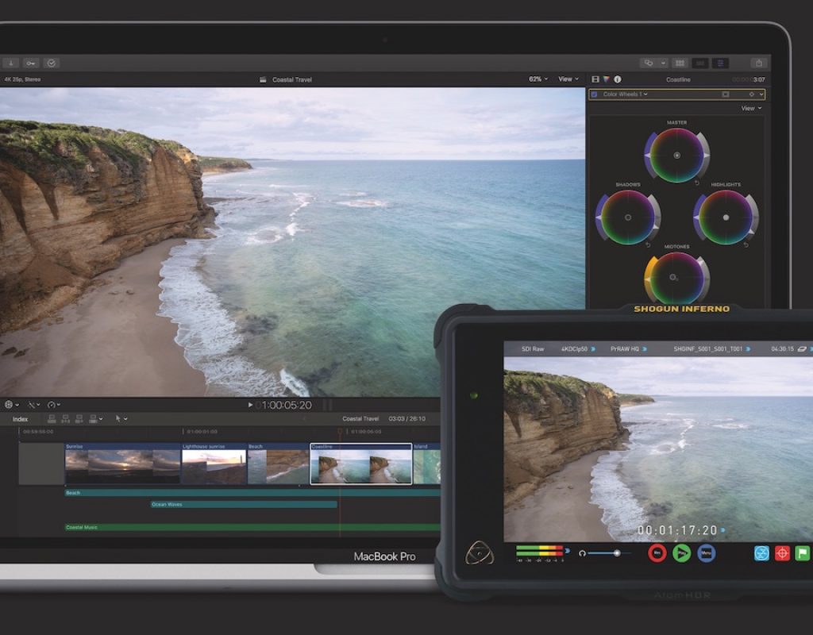Tap 4KDCIp50 format on Shogun Inferno
The image size is (813, 635).
pos(578,349)
